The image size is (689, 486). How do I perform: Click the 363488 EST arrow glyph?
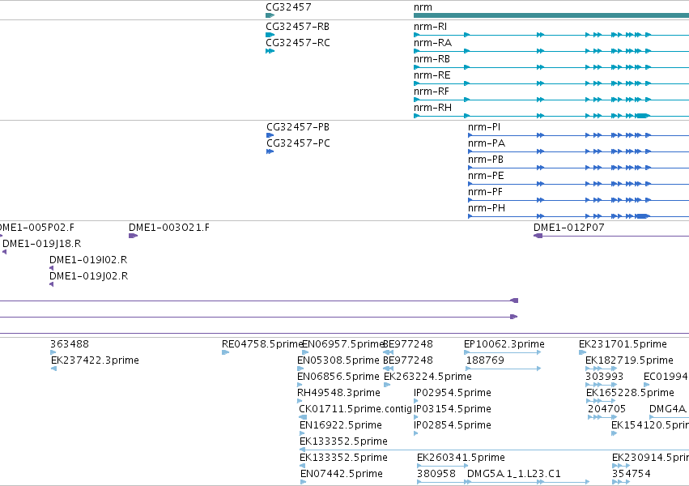(53, 352)
